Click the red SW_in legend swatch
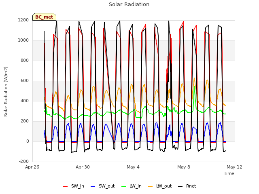The image size is (259, 194). pyautogui.click(x=66, y=187)
